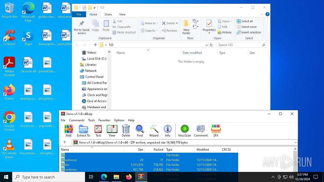Click Cut in the Clipboard group
The width and height of the screenshot is (324, 182).
pyautogui.click(x=117, y=21)
